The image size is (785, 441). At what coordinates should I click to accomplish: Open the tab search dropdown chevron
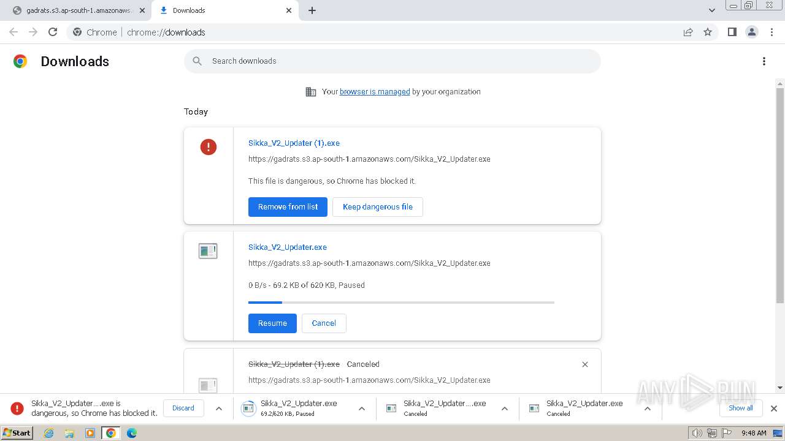(712, 10)
